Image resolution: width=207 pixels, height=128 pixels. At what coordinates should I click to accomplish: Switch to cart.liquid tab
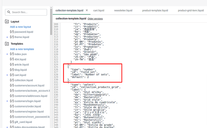(99, 10)
